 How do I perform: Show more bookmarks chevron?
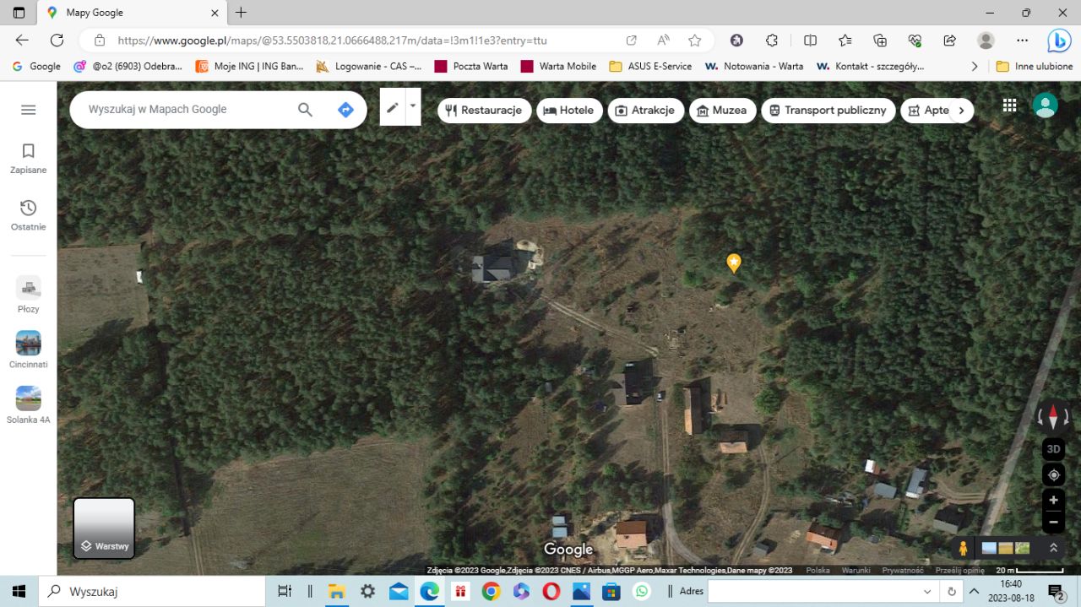(x=975, y=66)
